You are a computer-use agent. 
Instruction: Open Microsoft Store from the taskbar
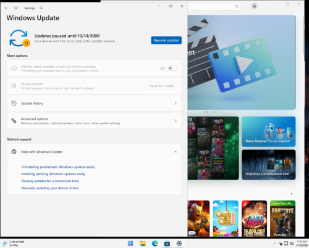click(167, 244)
